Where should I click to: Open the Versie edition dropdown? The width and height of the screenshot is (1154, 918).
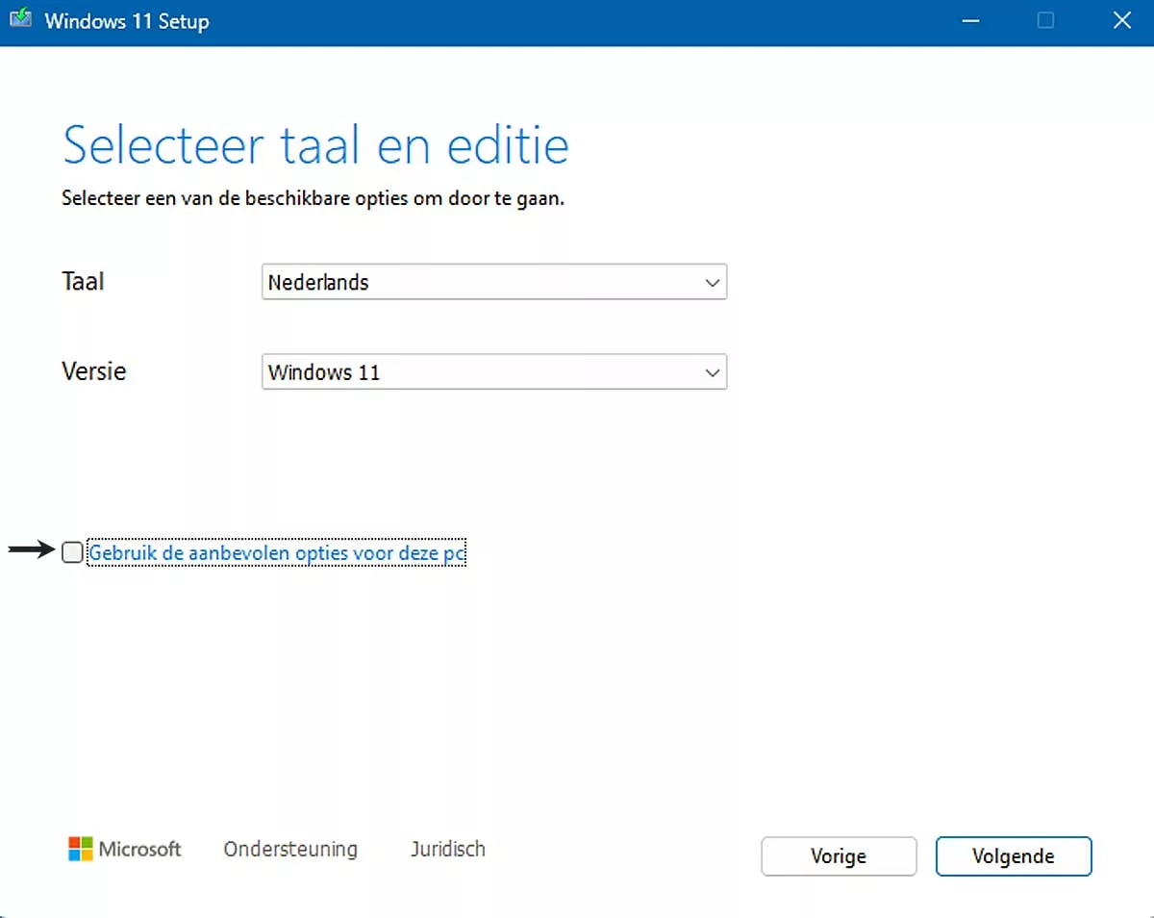[494, 372]
